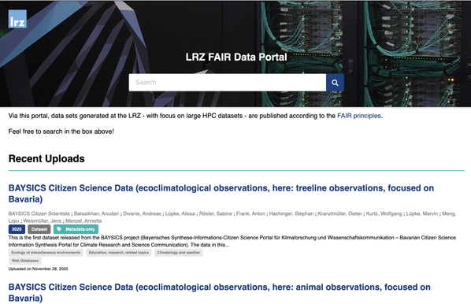Select Education, research, related topics tag
Viewport: 471px width, 304px height.
[119, 252]
